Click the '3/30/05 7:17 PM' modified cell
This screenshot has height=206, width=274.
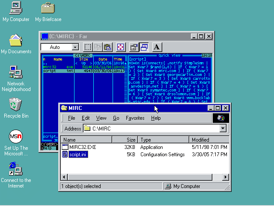coord(209,154)
